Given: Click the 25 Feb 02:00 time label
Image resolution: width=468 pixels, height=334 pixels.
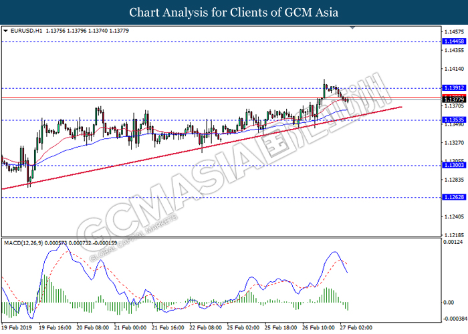Looking at the screenshot, I should 243,328.
